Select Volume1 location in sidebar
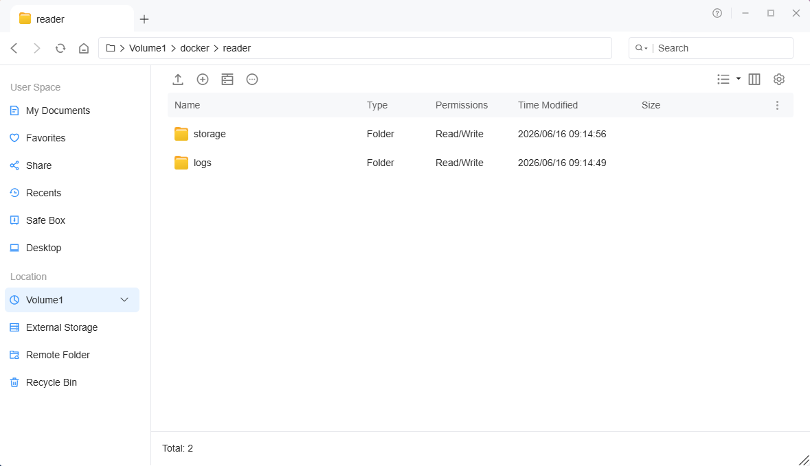 (x=72, y=300)
